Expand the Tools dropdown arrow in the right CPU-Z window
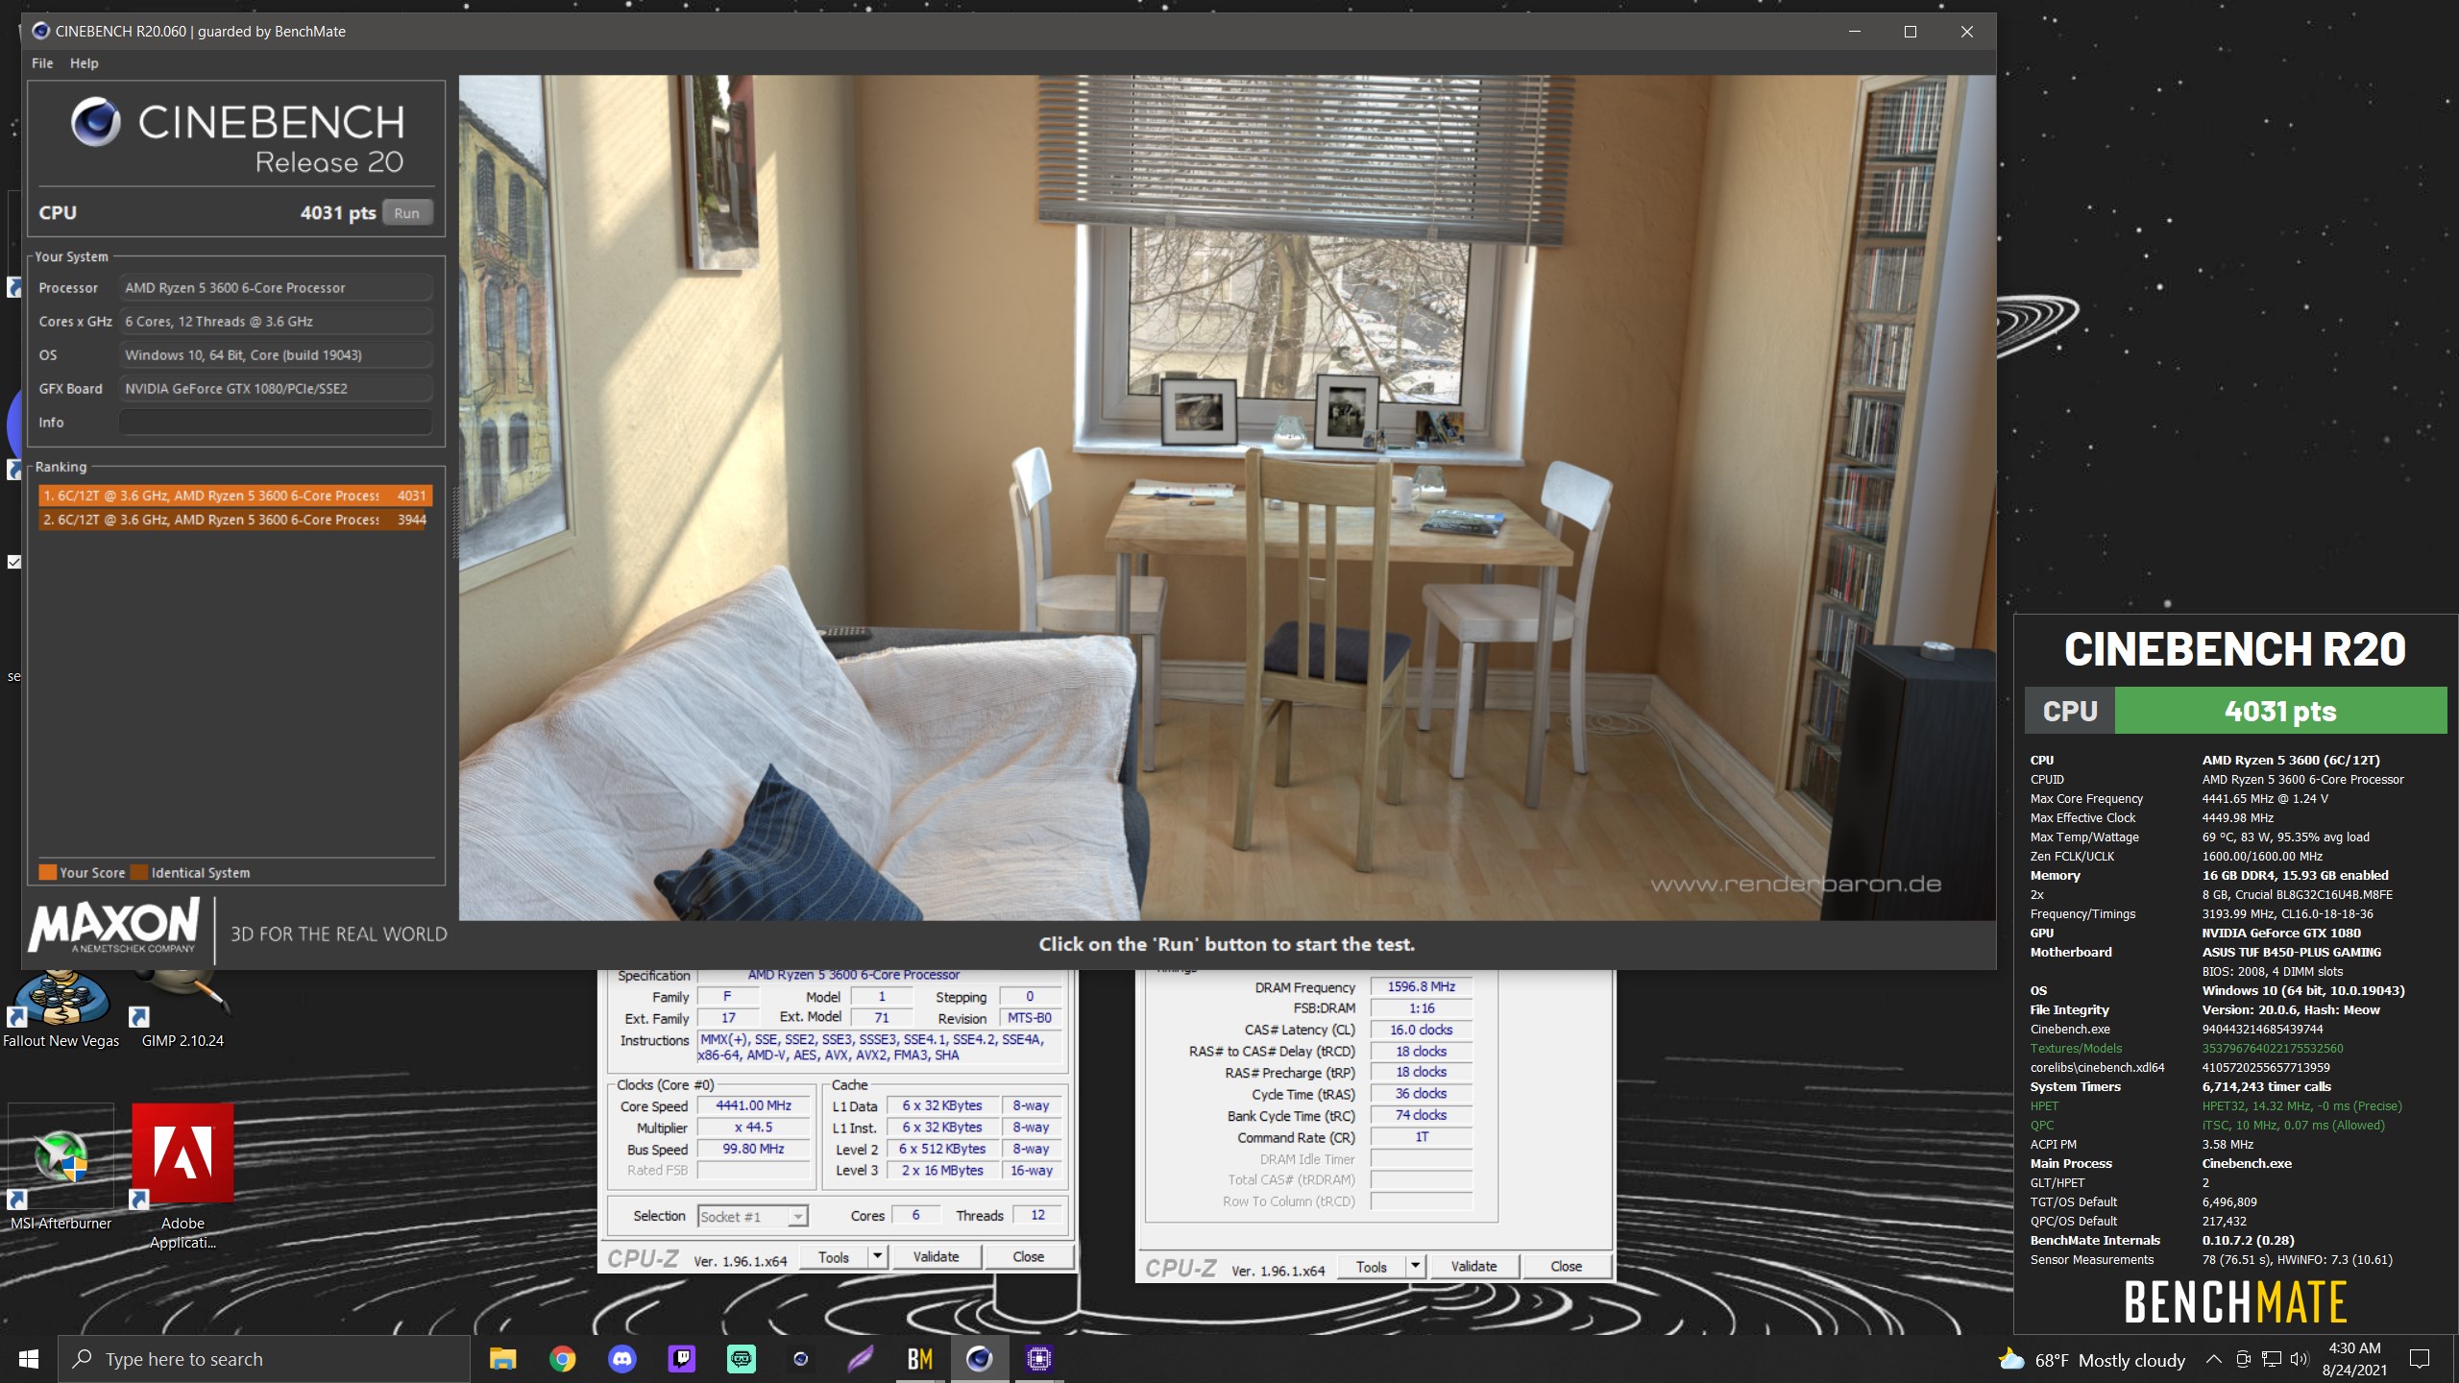 tap(1415, 1267)
